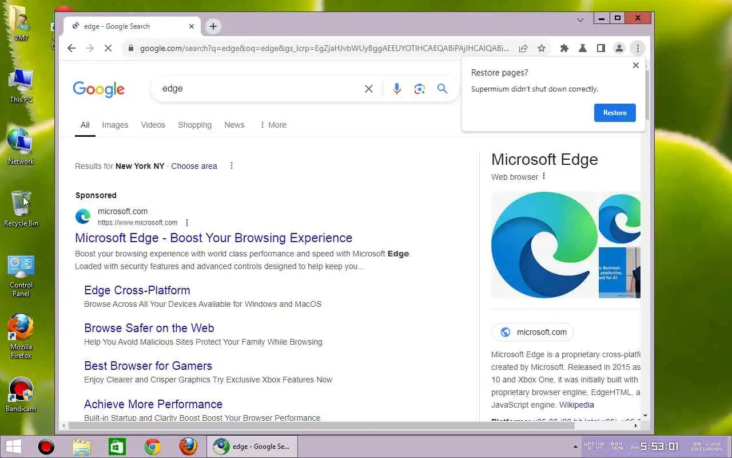Viewport: 732px width, 458px height.
Task: Bookmark this page with star icon
Action: pyautogui.click(x=542, y=49)
